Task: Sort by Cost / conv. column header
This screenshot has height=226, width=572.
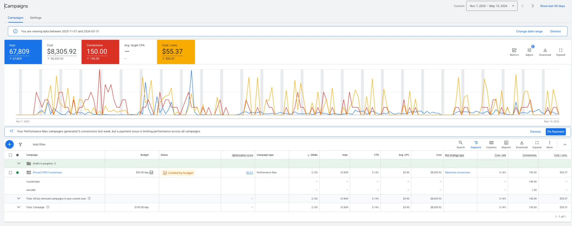Action: (560, 155)
